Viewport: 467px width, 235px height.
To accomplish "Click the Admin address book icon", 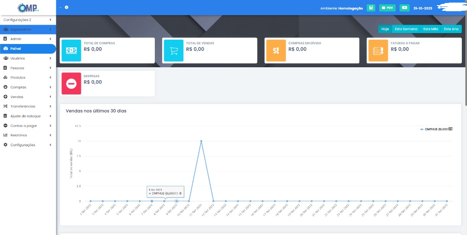I will 5,39.
